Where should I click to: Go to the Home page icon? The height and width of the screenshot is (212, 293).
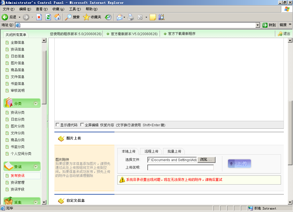point(57,17)
